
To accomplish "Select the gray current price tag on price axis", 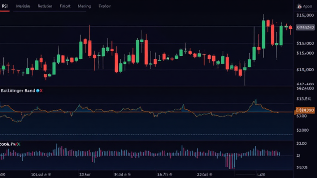I will (x=305, y=27).
